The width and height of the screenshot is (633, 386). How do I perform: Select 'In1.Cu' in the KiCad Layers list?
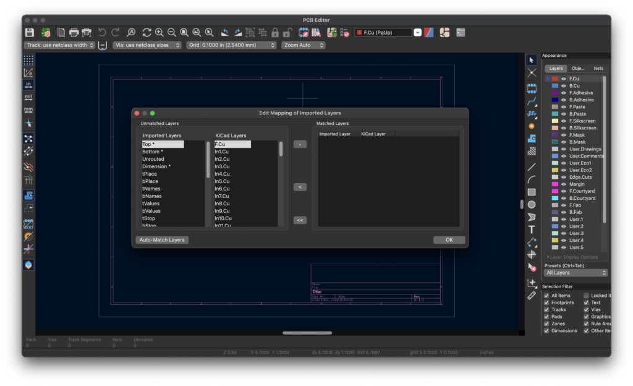[222, 152]
